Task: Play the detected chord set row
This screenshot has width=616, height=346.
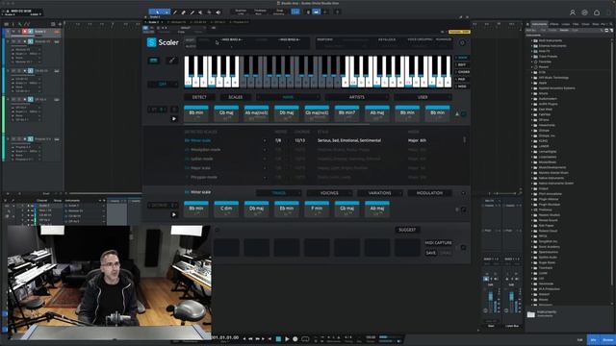Action: pyautogui.click(x=174, y=118)
